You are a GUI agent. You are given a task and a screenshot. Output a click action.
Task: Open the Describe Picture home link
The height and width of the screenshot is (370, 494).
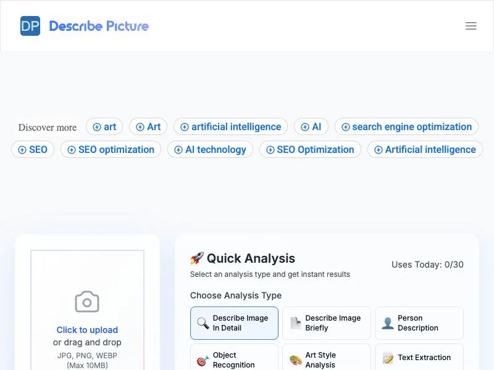point(99,26)
